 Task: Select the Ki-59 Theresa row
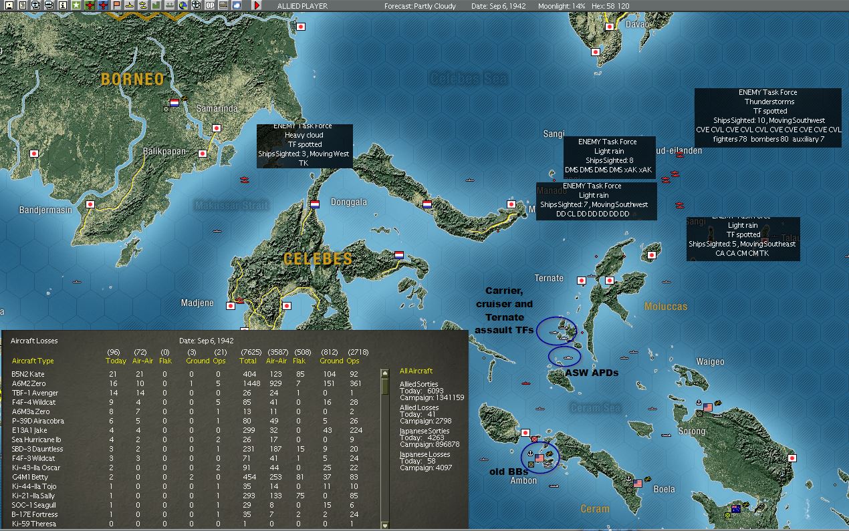[x=194, y=524]
